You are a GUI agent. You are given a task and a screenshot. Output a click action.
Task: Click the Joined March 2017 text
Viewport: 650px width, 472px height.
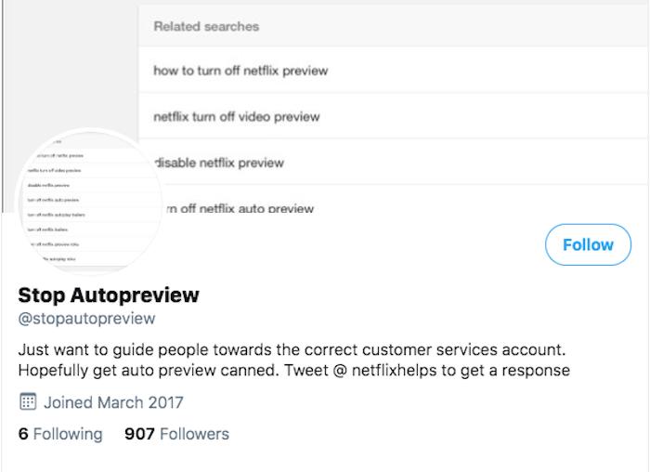(113, 402)
